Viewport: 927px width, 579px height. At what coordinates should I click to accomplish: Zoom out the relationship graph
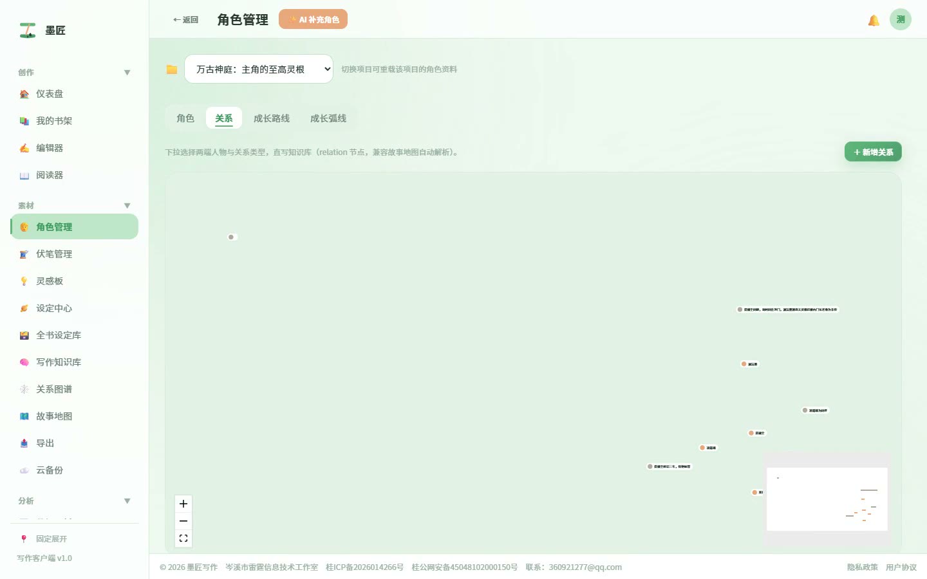tap(183, 521)
